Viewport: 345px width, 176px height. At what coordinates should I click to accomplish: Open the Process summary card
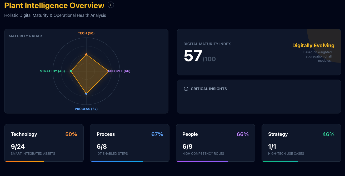point(129,143)
